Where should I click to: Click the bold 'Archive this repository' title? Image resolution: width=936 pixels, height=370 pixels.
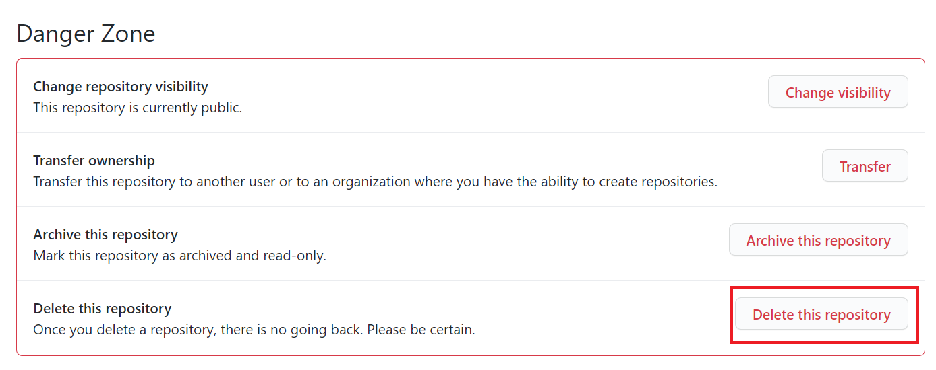click(x=105, y=235)
